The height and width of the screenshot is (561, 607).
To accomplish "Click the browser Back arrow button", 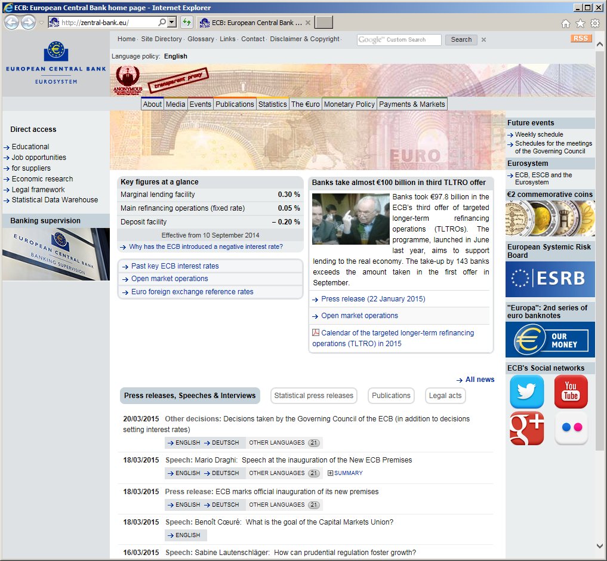I will 11,23.
